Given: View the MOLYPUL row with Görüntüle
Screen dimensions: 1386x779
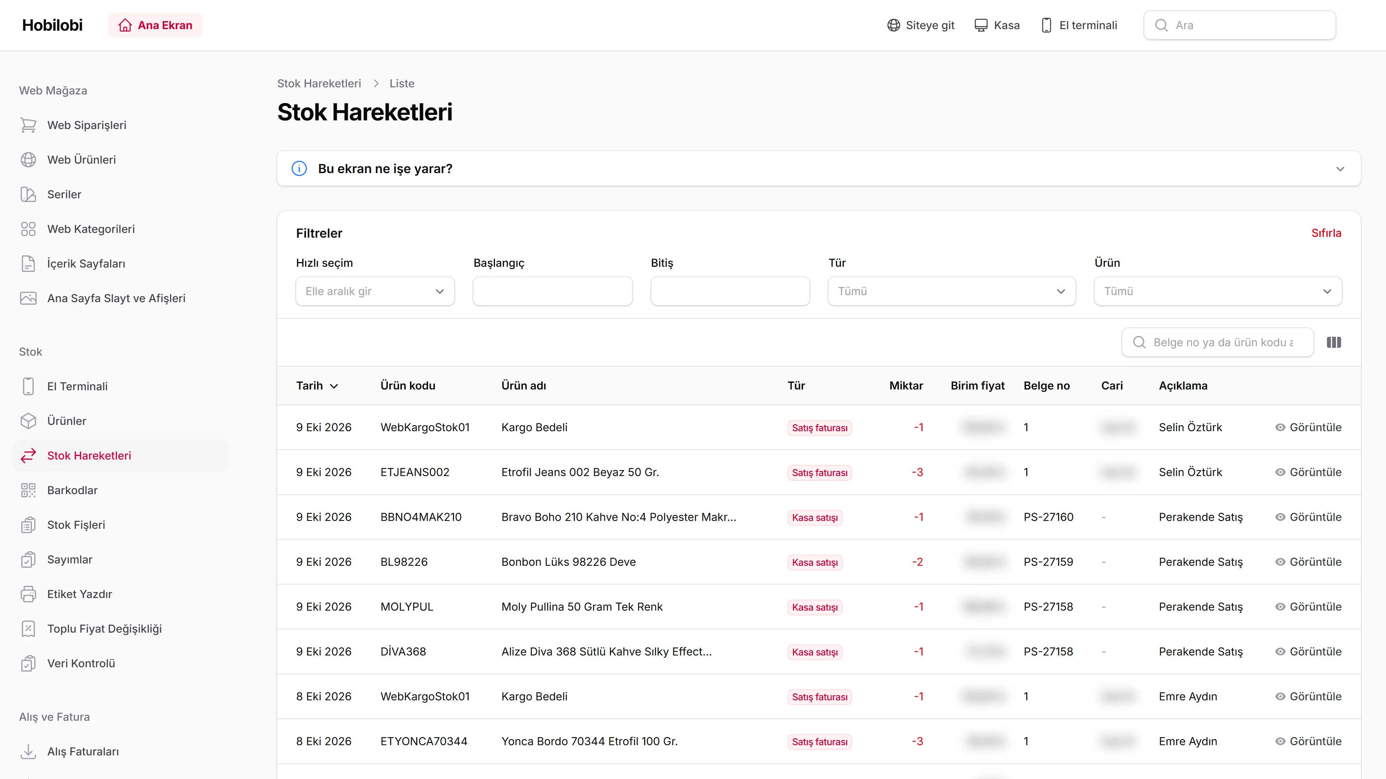Looking at the screenshot, I should coord(1308,607).
